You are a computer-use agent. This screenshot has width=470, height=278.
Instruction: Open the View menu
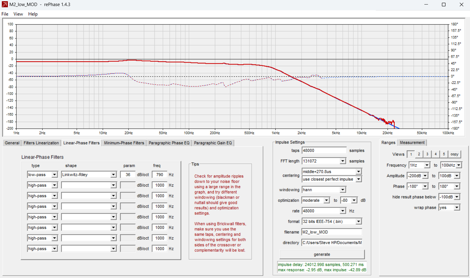click(18, 14)
